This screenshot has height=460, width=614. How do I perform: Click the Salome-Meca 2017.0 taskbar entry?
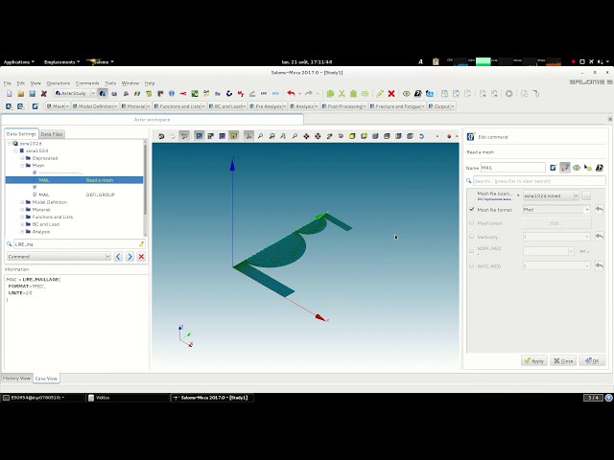(x=212, y=398)
